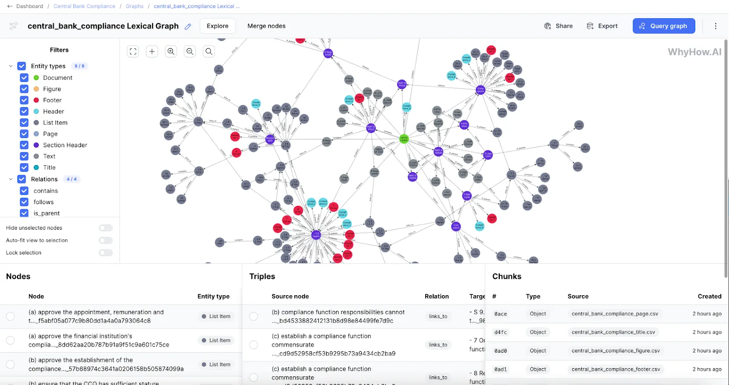Select the first node row radio button

(10, 316)
